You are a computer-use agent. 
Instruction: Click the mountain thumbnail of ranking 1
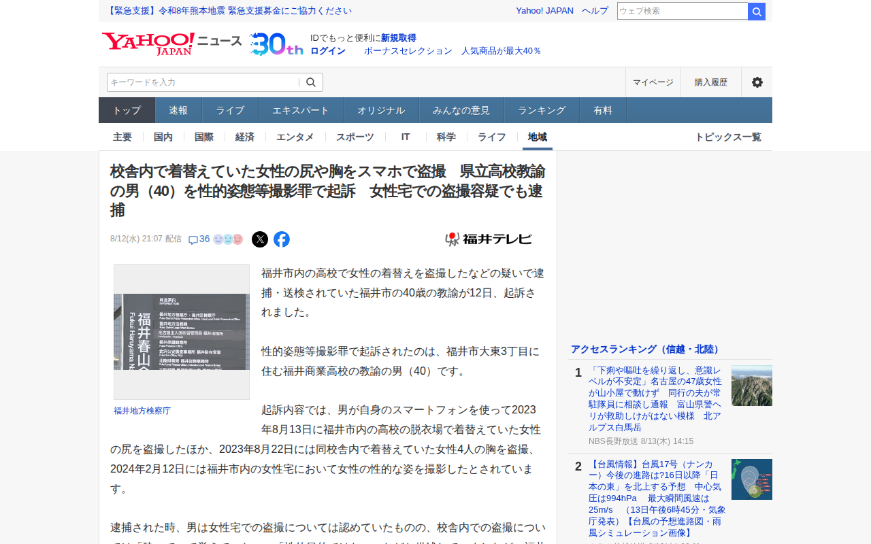(x=752, y=386)
